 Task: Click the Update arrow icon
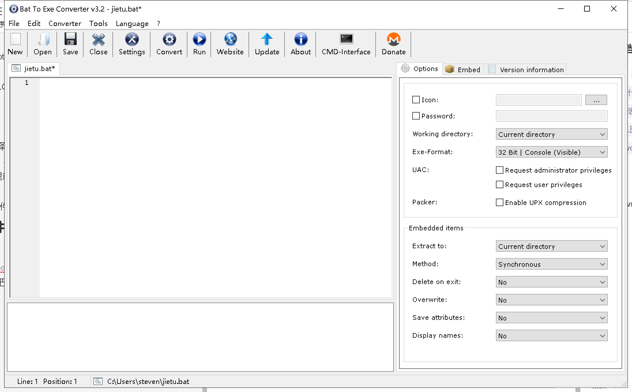(x=267, y=44)
